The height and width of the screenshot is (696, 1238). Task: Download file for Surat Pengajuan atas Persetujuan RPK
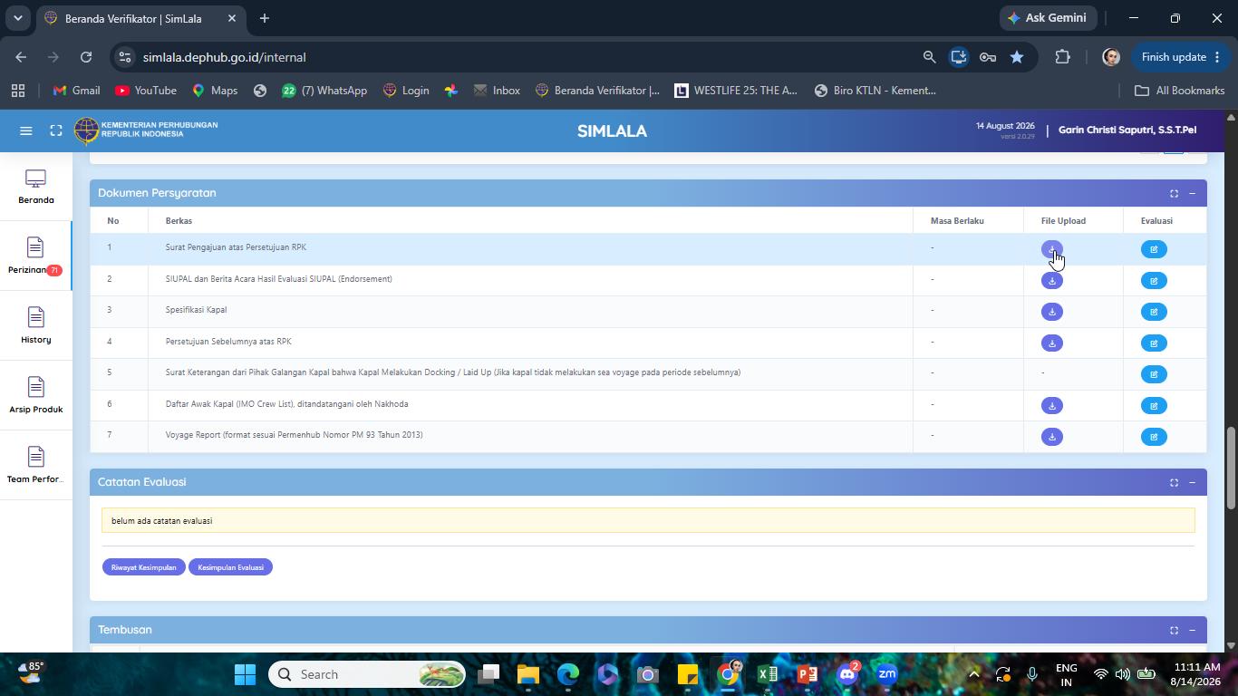point(1051,249)
